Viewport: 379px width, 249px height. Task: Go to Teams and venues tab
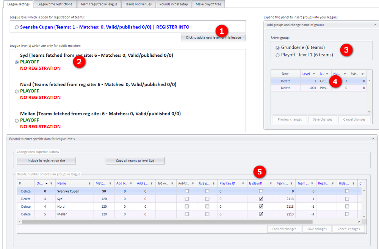coord(138,4)
